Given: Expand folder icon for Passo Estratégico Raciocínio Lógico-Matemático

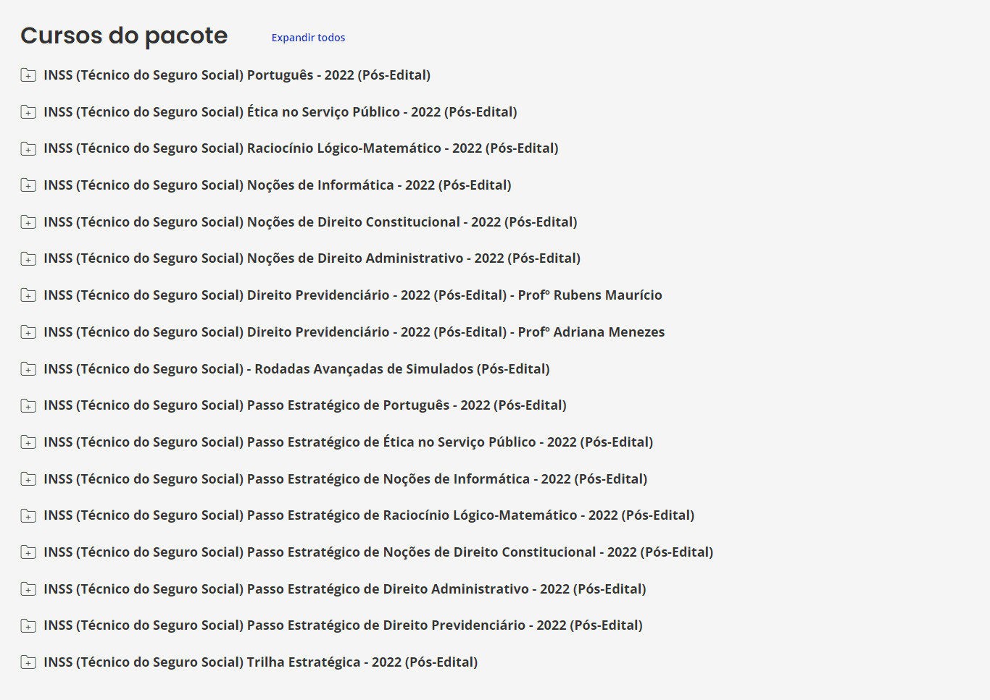Looking at the screenshot, I should (28, 515).
